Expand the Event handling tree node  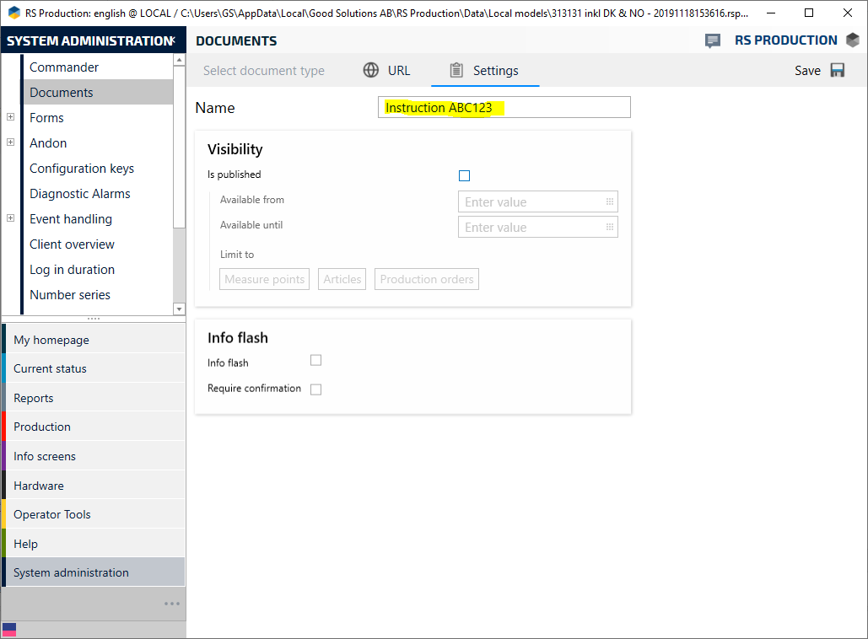tap(10, 219)
